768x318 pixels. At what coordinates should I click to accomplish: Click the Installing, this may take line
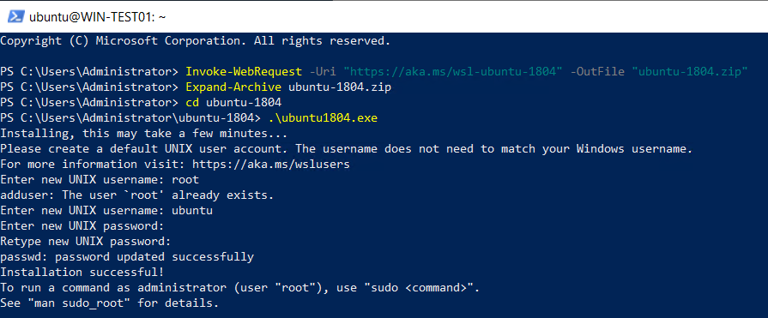pos(143,134)
